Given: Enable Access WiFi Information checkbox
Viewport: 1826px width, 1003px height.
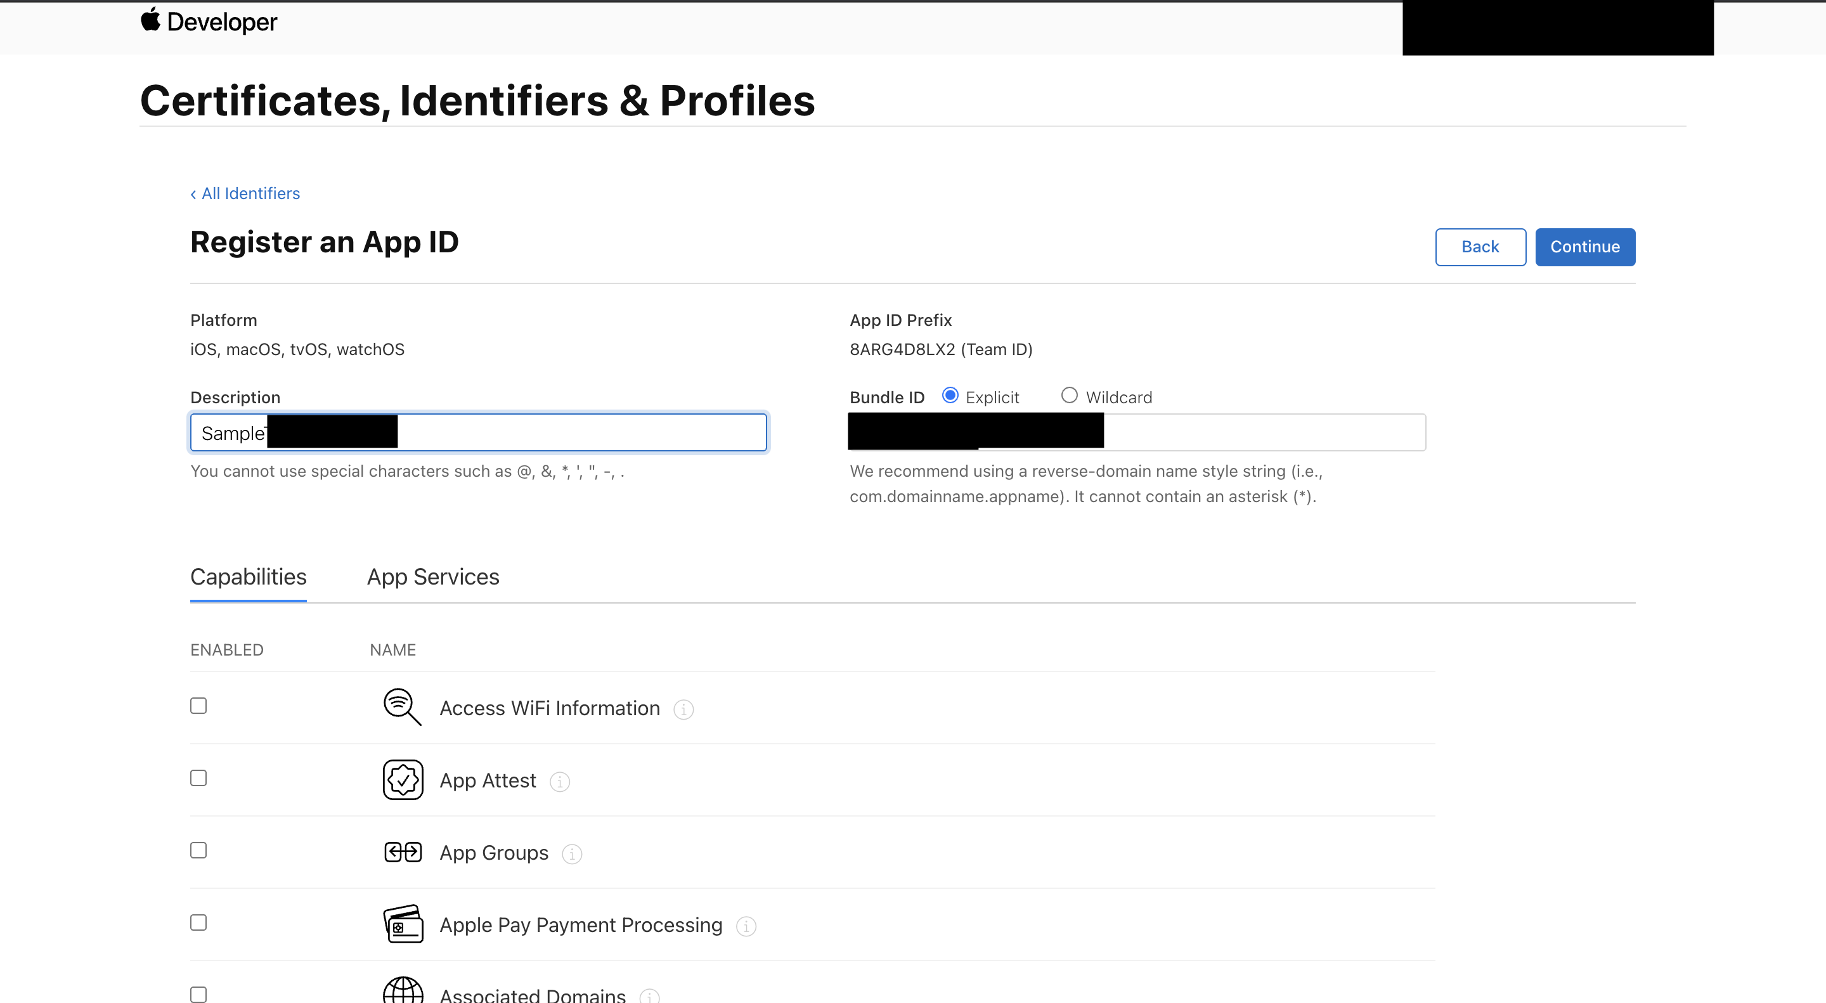Looking at the screenshot, I should pyautogui.click(x=198, y=706).
